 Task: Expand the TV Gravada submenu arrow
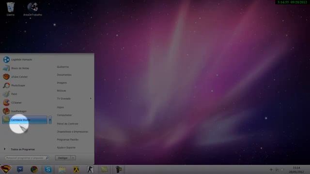coord(91,99)
